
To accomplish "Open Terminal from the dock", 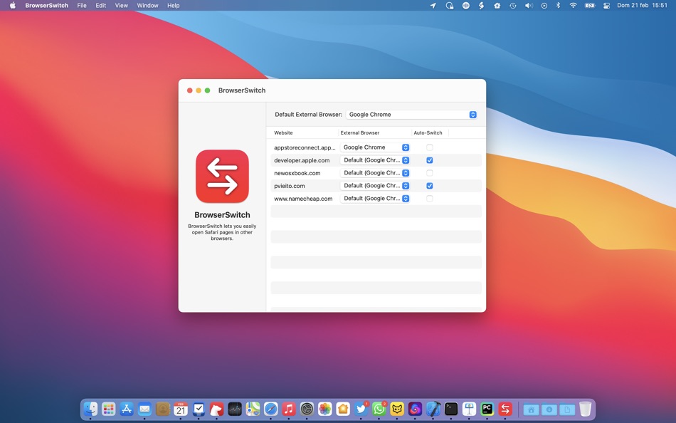I will (451, 408).
